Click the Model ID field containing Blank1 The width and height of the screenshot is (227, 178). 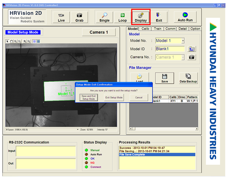[170, 49]
